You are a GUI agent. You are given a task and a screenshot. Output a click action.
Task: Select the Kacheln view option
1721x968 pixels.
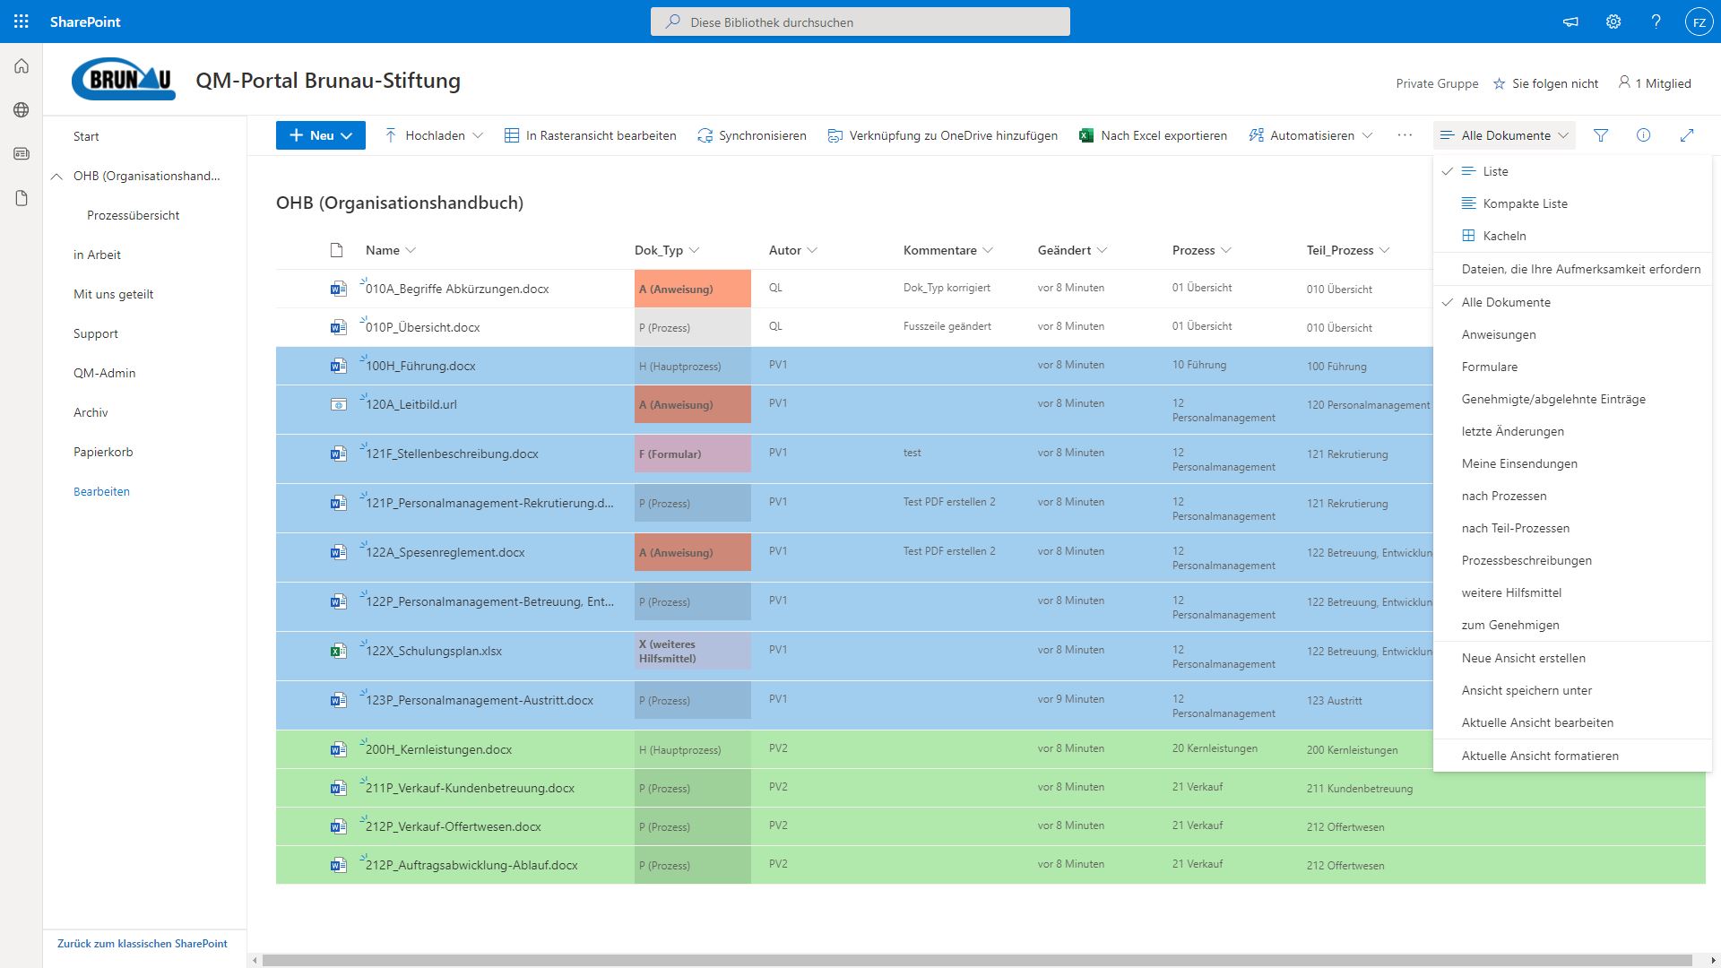click(x=1572, y=236)
